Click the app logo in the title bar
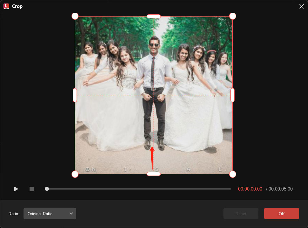This screenshot has height=228, width=308. 6,6
